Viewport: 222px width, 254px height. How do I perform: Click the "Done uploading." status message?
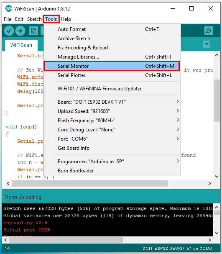[x=24, y=198]
